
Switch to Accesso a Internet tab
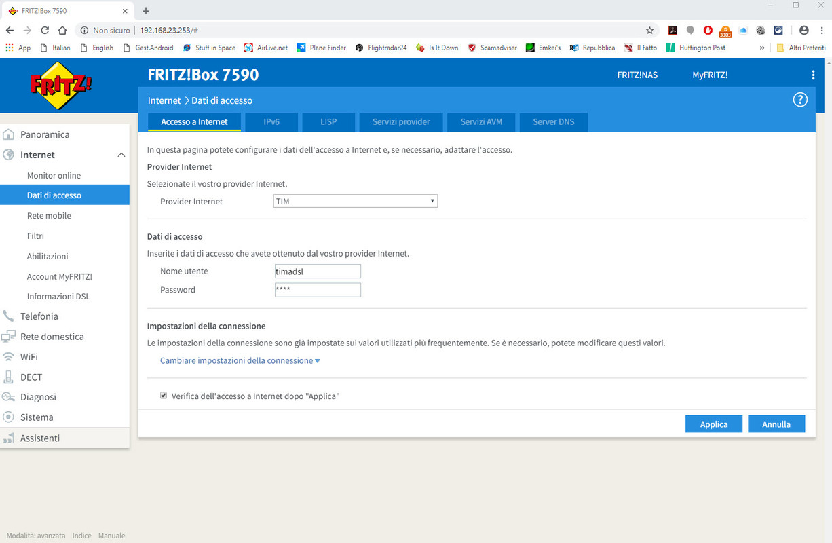point(194,122)
